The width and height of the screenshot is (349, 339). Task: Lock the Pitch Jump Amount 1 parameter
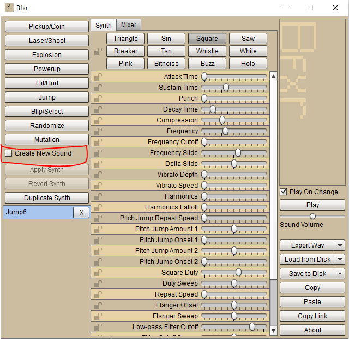(x=98, y=229)
